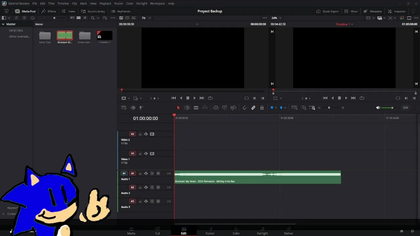Choose the Dynamic Trim Mode tool
Image resolution: width=420 pixels, height=236 pixels.
tap(205, 108)
